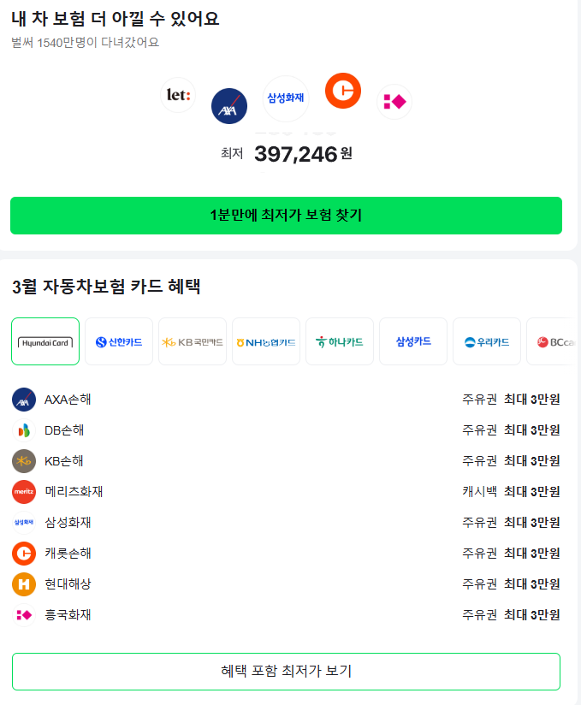Click the 흥국화재 logo in the carousel
The width and height of the screenshot is (581, 705).
pyautogui.click(x=394, y=102)
